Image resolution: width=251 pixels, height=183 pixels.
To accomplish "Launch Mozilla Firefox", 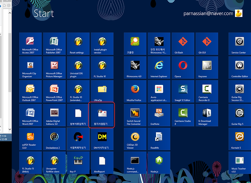I will click(135, 91).
